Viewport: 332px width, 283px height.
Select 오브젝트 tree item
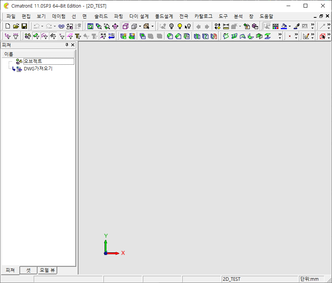[33, 61]
